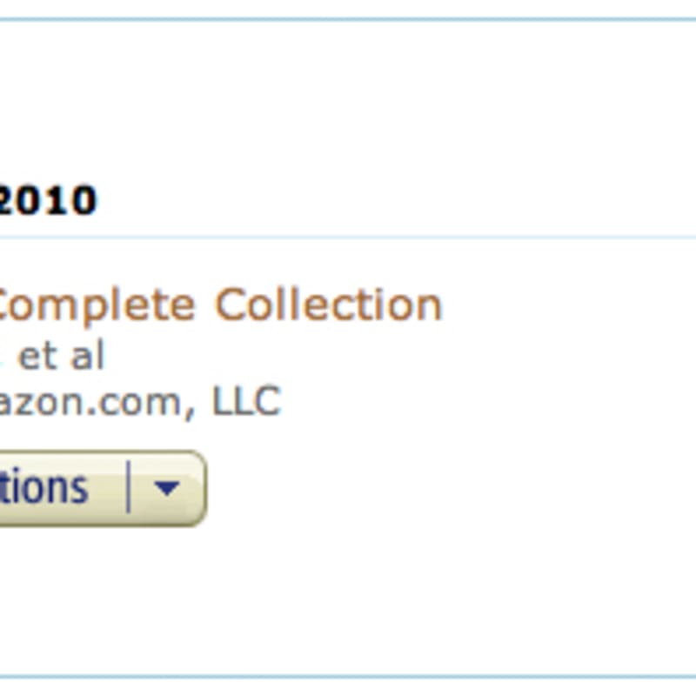The height and width of the screenshot is (696, 696).
Task: Click the downward triangle on the button
Action: coord(165,489)
